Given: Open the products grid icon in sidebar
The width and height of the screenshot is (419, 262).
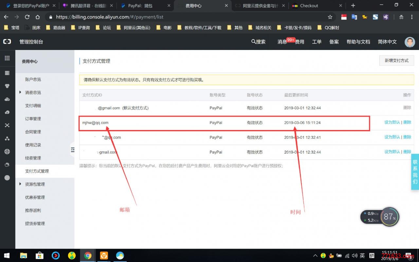Looking at the screenshot, I should coord(7,58).
